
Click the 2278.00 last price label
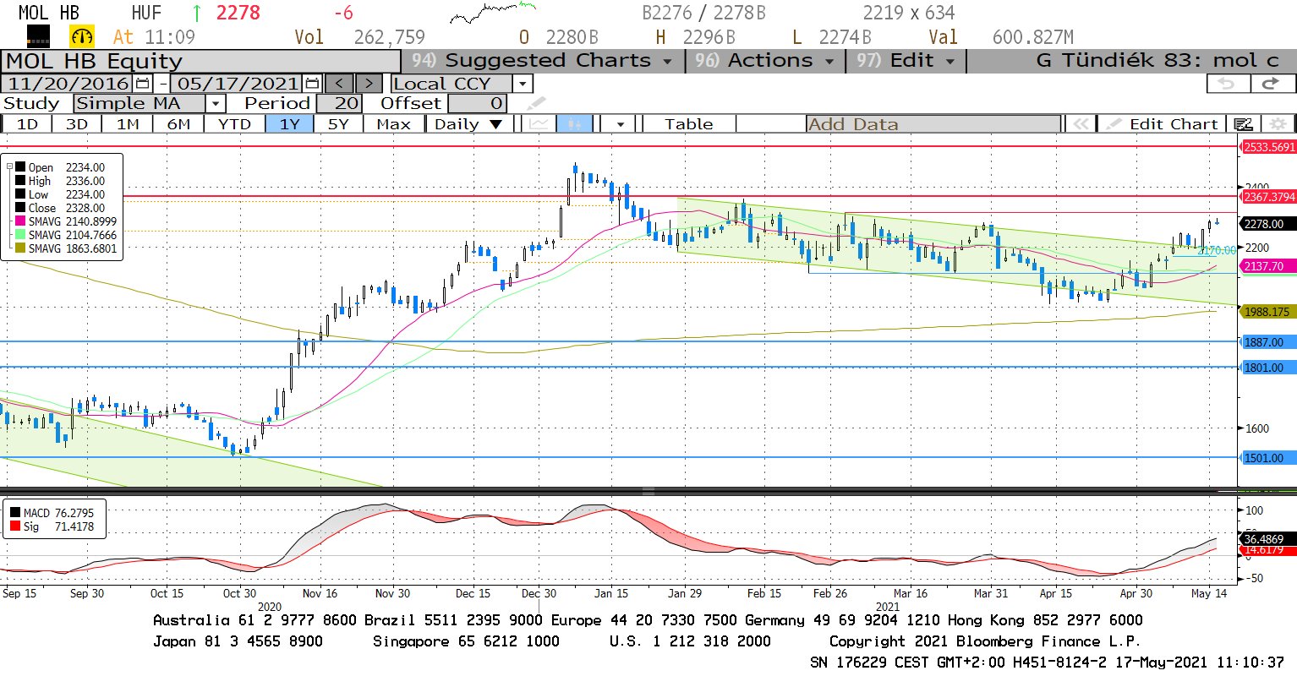1267,224
